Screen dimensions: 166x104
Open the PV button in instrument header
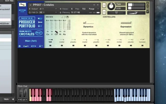click(x=148, y=12)
